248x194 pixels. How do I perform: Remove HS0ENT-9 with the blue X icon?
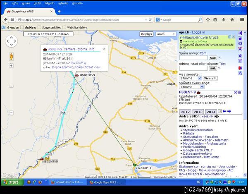(236, 92)
